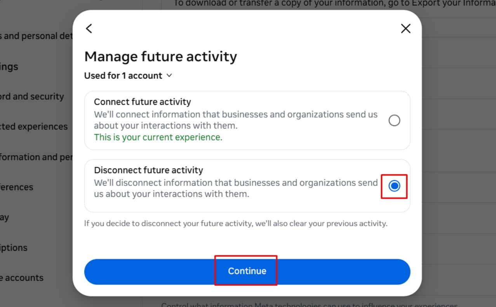Image resolution: width=496 pixels, height=307 pixels.
Task: Click the 'Connect future activity' option title
Action: pos(143,102)
